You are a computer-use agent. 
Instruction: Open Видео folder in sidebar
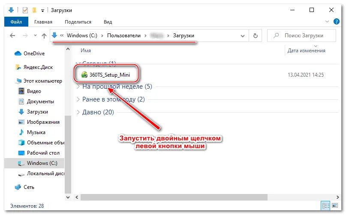pos(34,91)
